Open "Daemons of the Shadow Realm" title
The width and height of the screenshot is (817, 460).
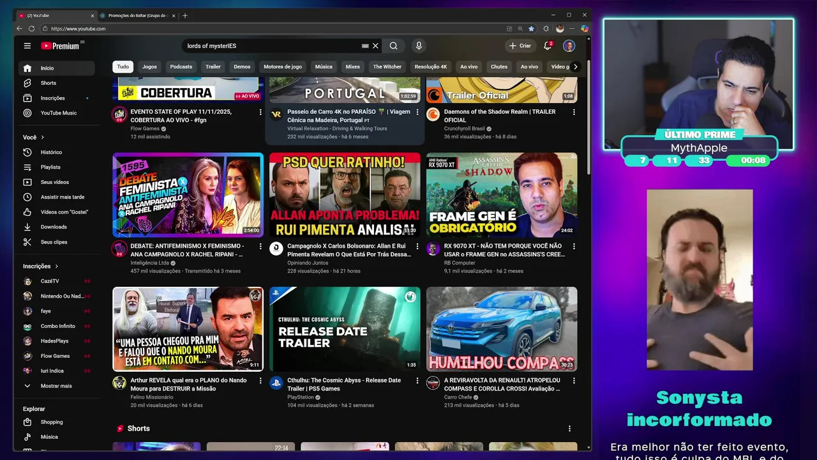click(x=500, y=116)
